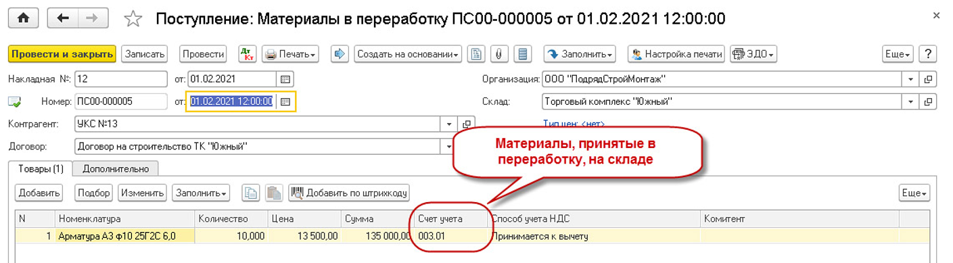The width and height of the screenshot is (953, 263).
Task: Go to the home page icon
Action: 22,18
